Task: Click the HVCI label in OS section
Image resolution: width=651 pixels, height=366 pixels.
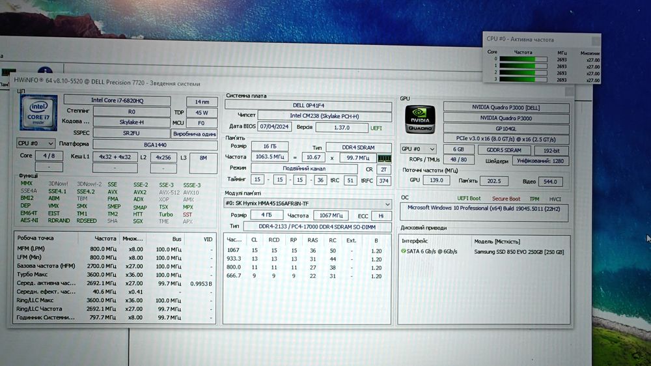Action: (x=555, y=199)
